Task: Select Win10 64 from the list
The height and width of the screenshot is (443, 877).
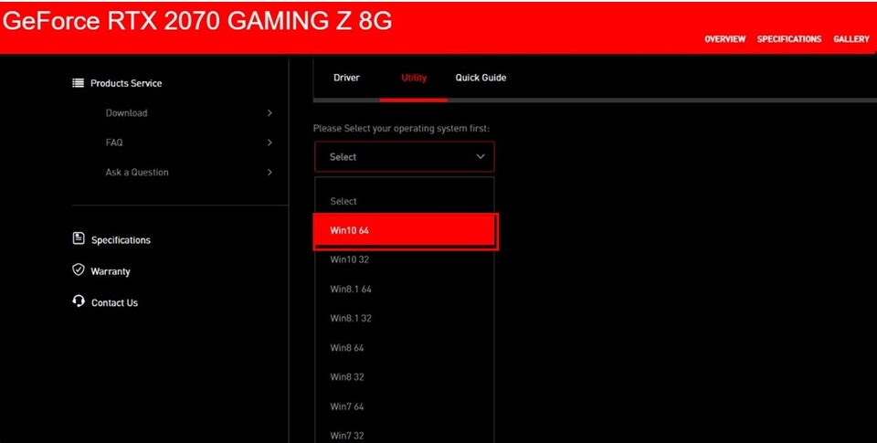Action: coord(405,230)
